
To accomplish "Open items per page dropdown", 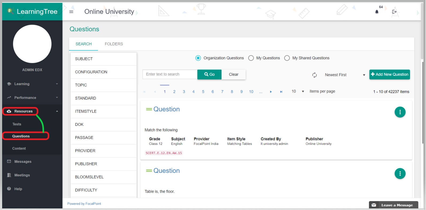I will 298,92.
